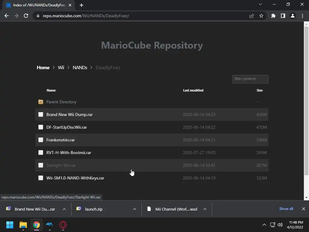
Task: Download Frankenstiin.rar
Action: click(x=60, y=140)
